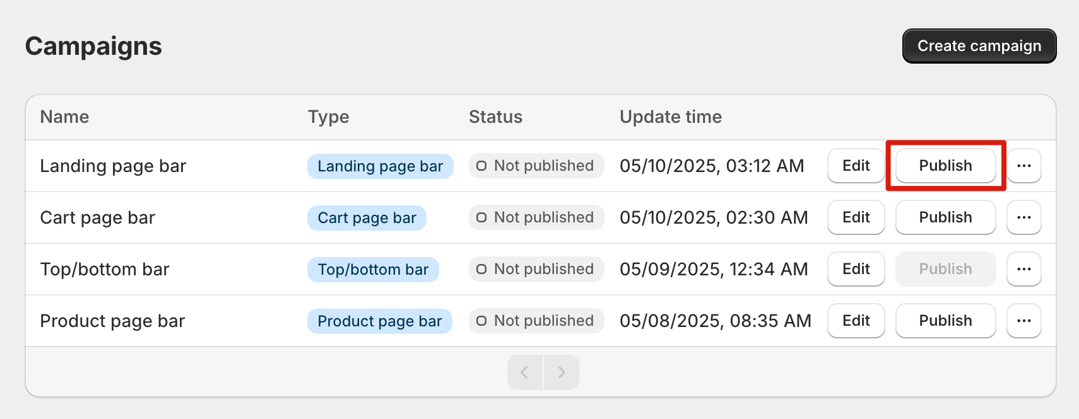Publish the Landing page bar campaign
Image resolution: width=1079 pixels, height=419 pixels.
pyautogui.click(x=945, y=166)
